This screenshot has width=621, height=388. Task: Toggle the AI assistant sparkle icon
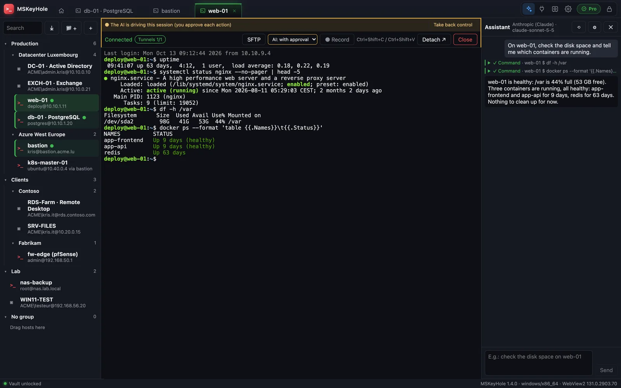(529, 9)
